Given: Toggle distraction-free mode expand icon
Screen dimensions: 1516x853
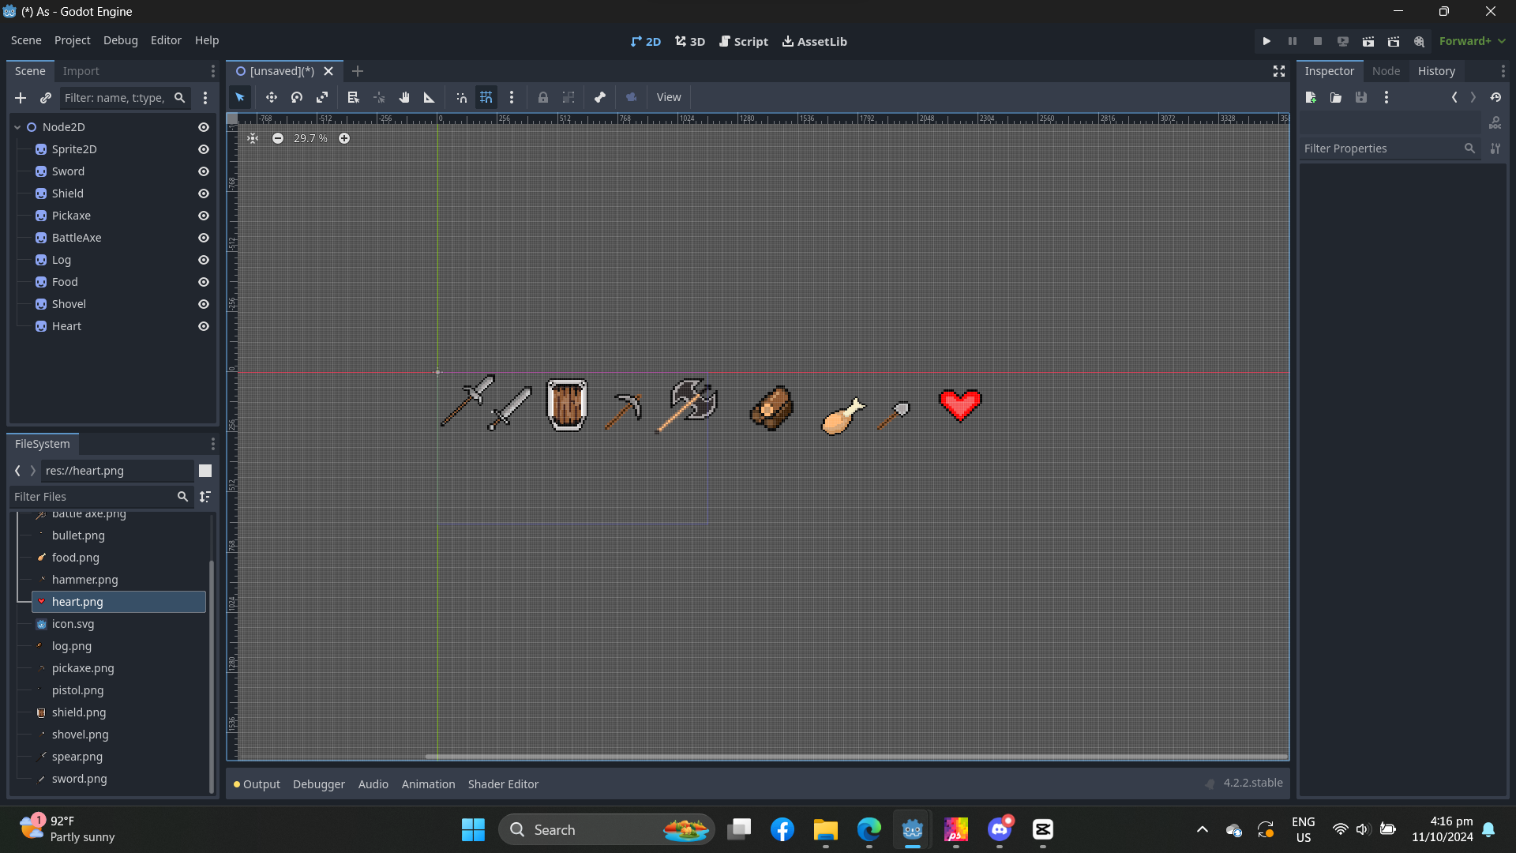Looking at the screenshot, I should point(1279,71).
